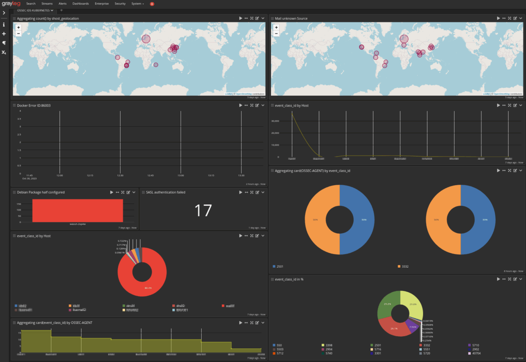Go to the Alerts page
Image resolution: width=526 pixels, height=362 pixels.
[x=63, y=4]
